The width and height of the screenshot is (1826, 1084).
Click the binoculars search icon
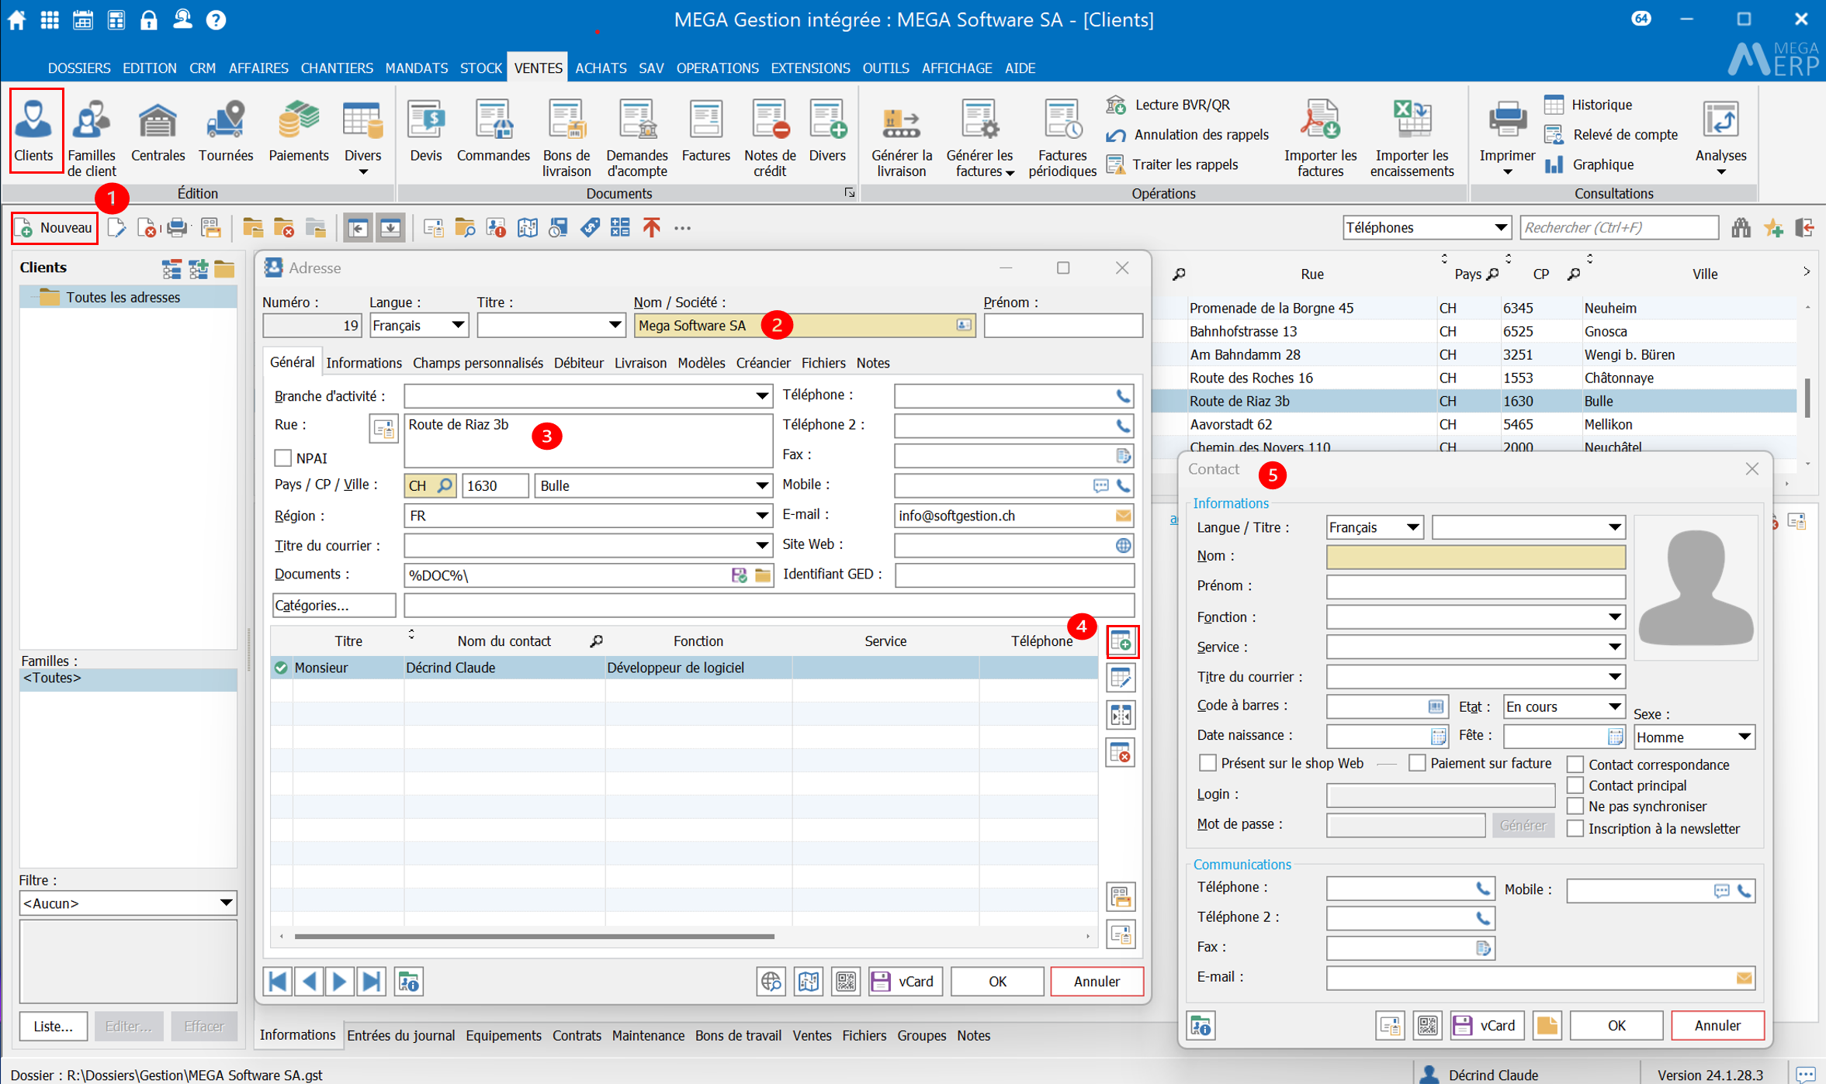1741,228
